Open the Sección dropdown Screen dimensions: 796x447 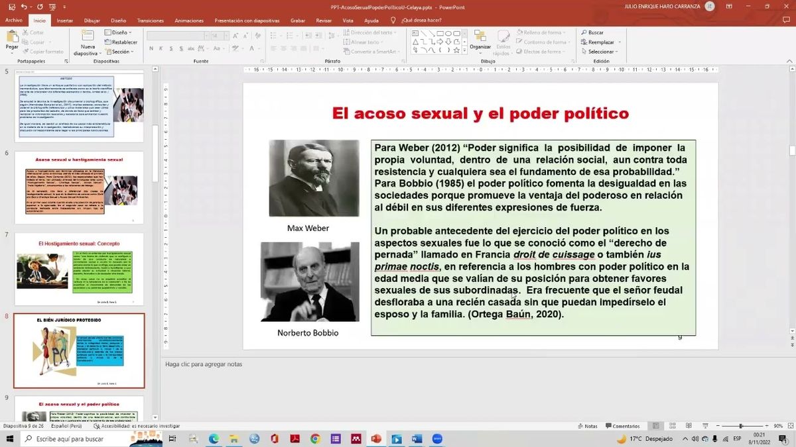[118, 51]
